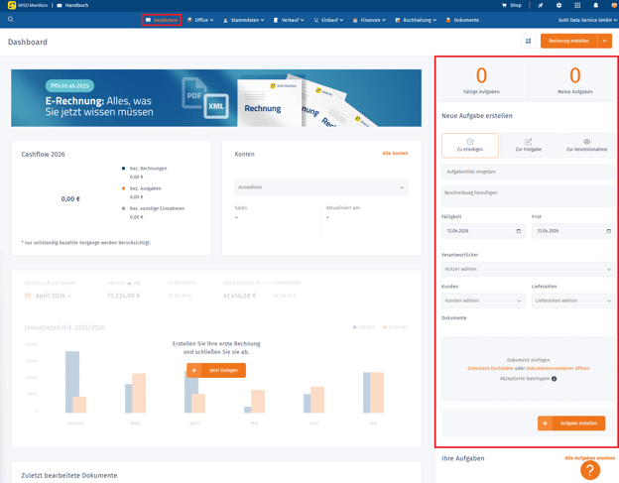
Task: Open the orange help question mark button
Action: click(x=590, y=470)
